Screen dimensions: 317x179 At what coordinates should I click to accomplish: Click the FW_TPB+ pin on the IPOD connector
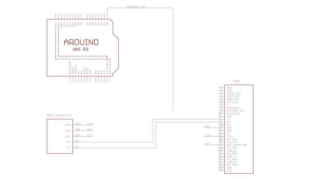(x=232, y=164)
